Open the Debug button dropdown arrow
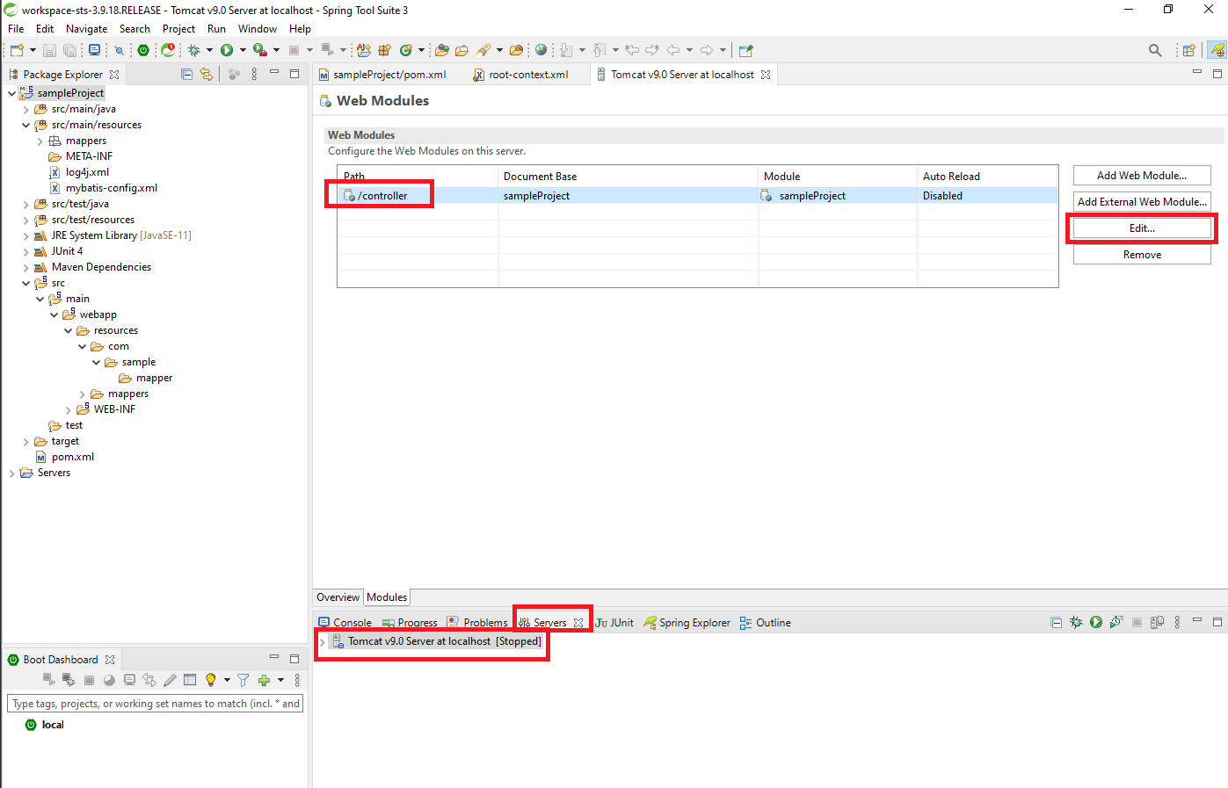1228x788 pixels. tap(209, 50)
